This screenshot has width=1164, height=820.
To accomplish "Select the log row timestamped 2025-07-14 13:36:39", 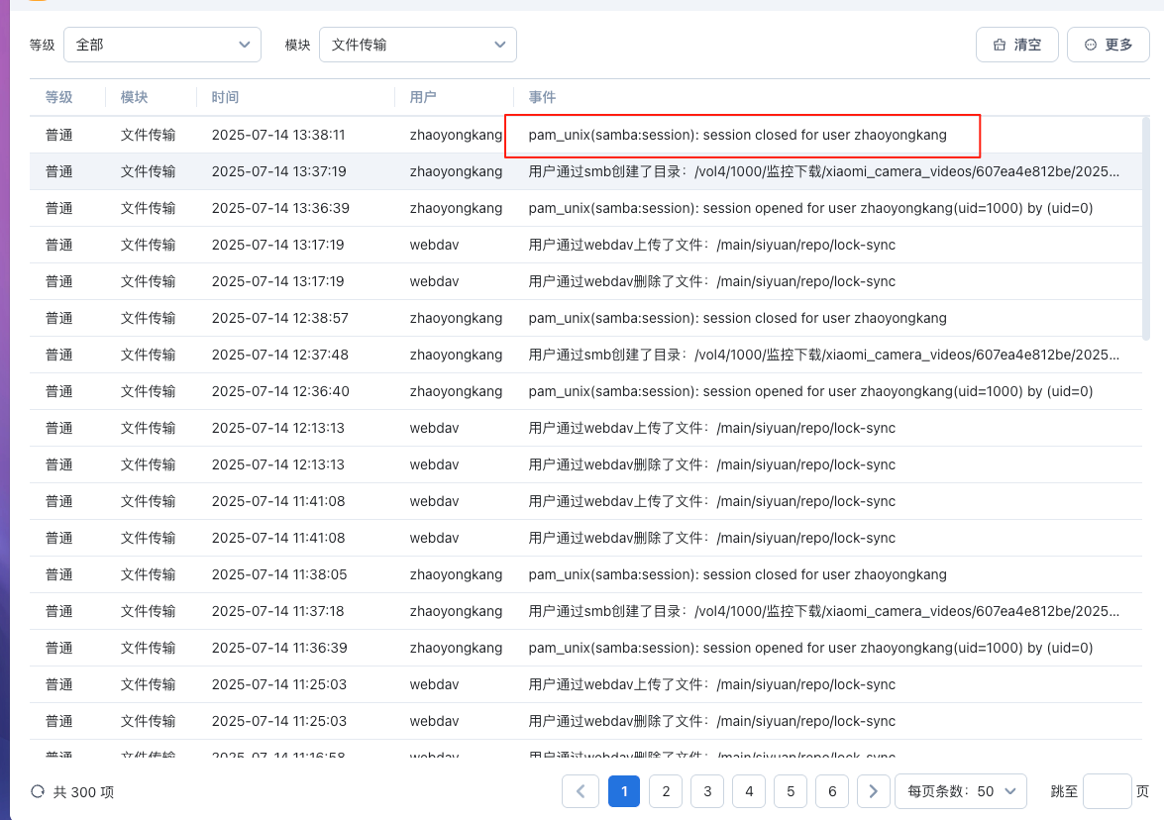I will (585, 208).
